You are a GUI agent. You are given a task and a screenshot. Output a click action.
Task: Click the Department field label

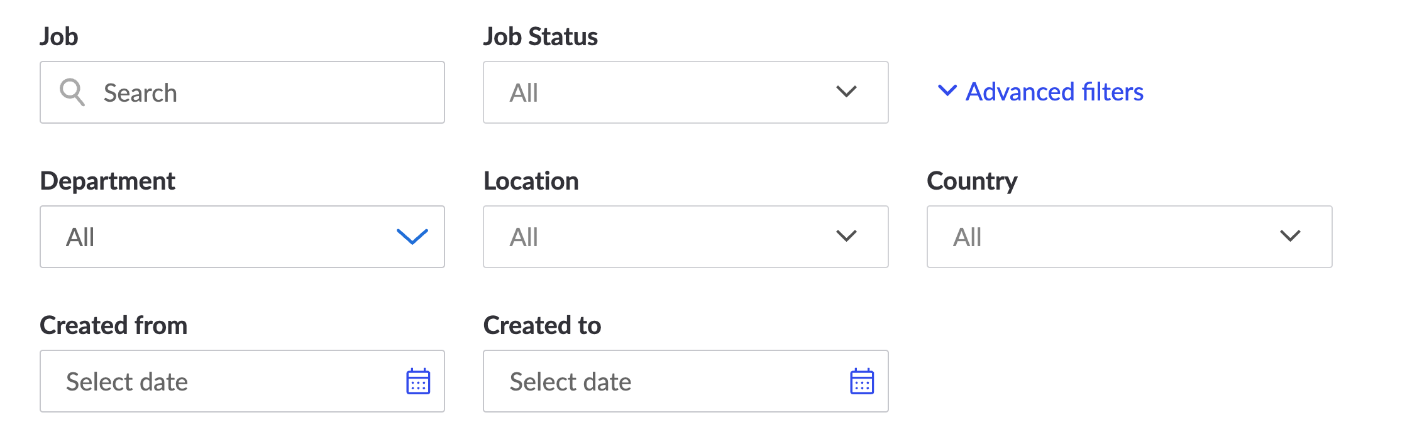click(x=108, y=181)
